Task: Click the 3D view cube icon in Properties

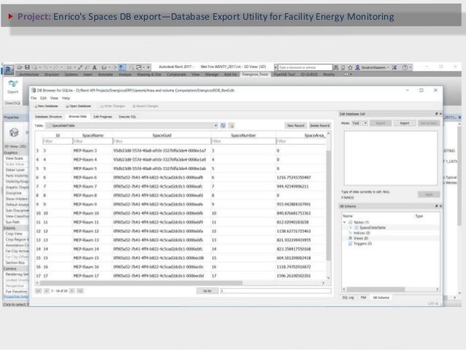Action: 14,132
